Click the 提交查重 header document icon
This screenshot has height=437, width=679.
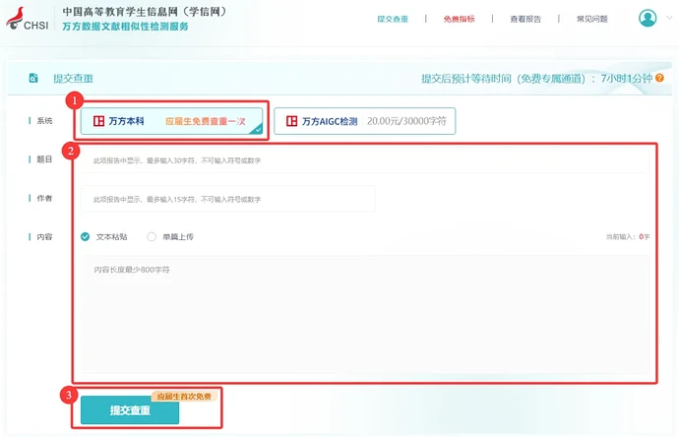33,78
